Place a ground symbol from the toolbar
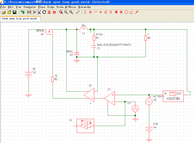The image size is (194, 143). (101, 12)
